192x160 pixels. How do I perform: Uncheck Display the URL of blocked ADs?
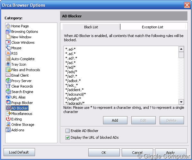coord(68,137)
